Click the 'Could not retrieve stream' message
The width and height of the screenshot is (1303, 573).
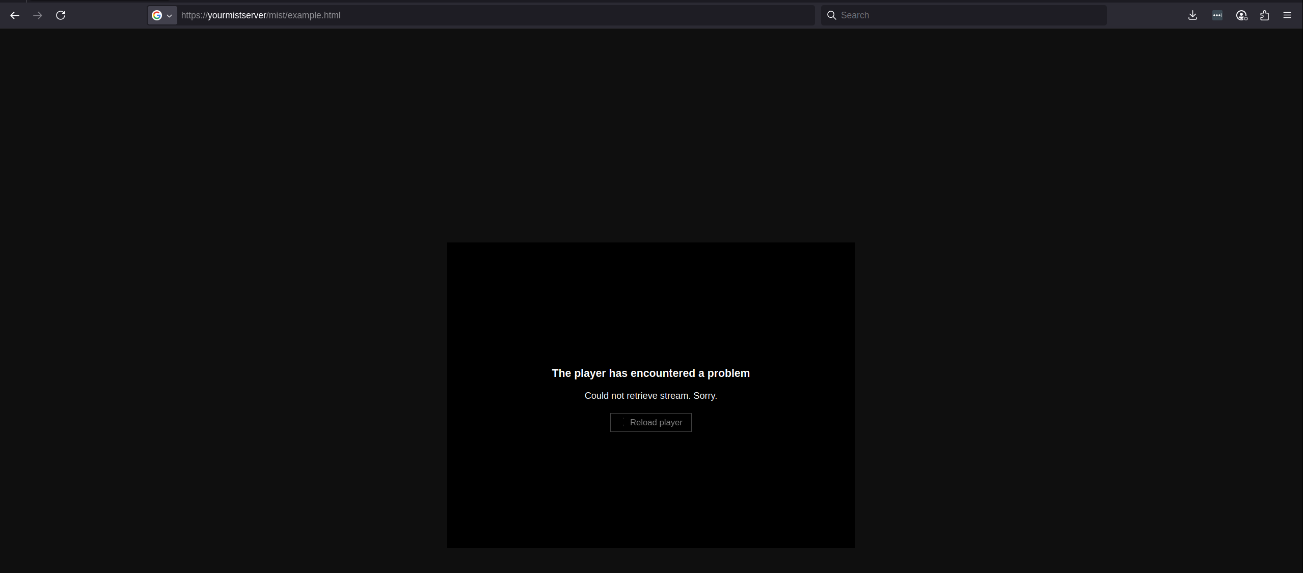(650, 396)
